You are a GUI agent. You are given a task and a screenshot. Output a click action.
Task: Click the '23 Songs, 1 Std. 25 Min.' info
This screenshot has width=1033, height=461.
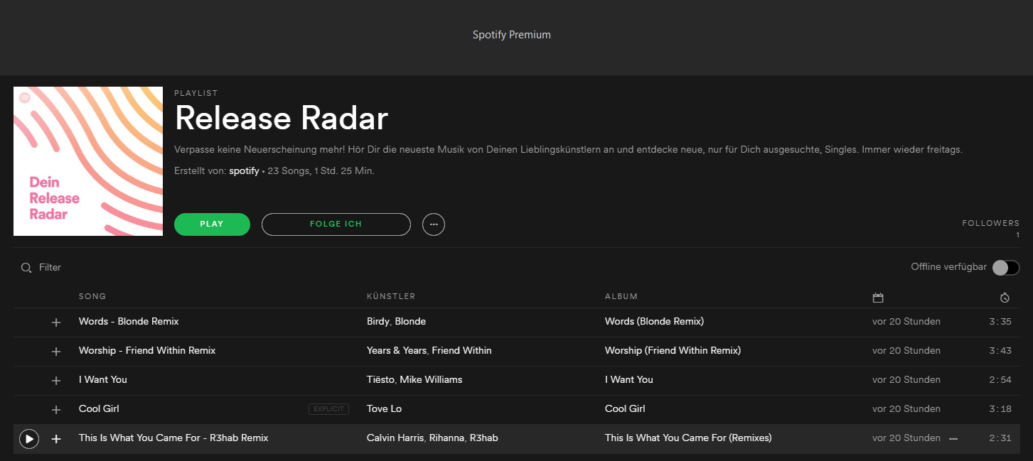pyautogui.click(x=321, y=171)
